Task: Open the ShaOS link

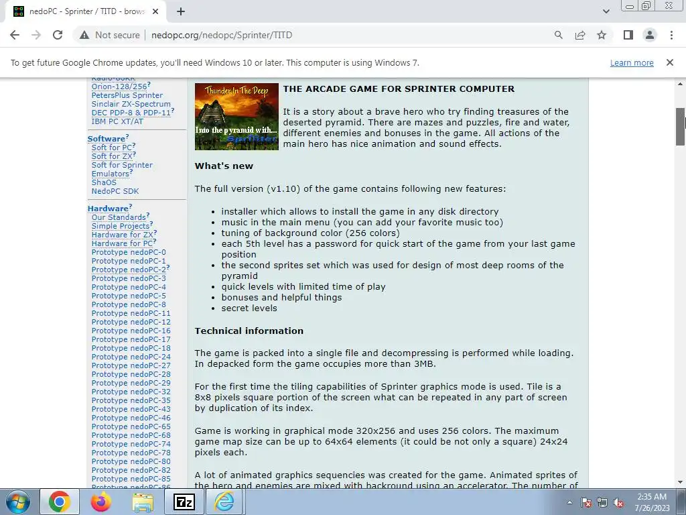Action: 104,182
